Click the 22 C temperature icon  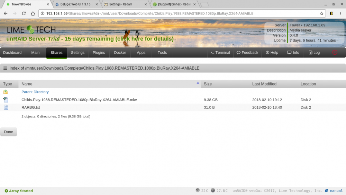point(198,190)
